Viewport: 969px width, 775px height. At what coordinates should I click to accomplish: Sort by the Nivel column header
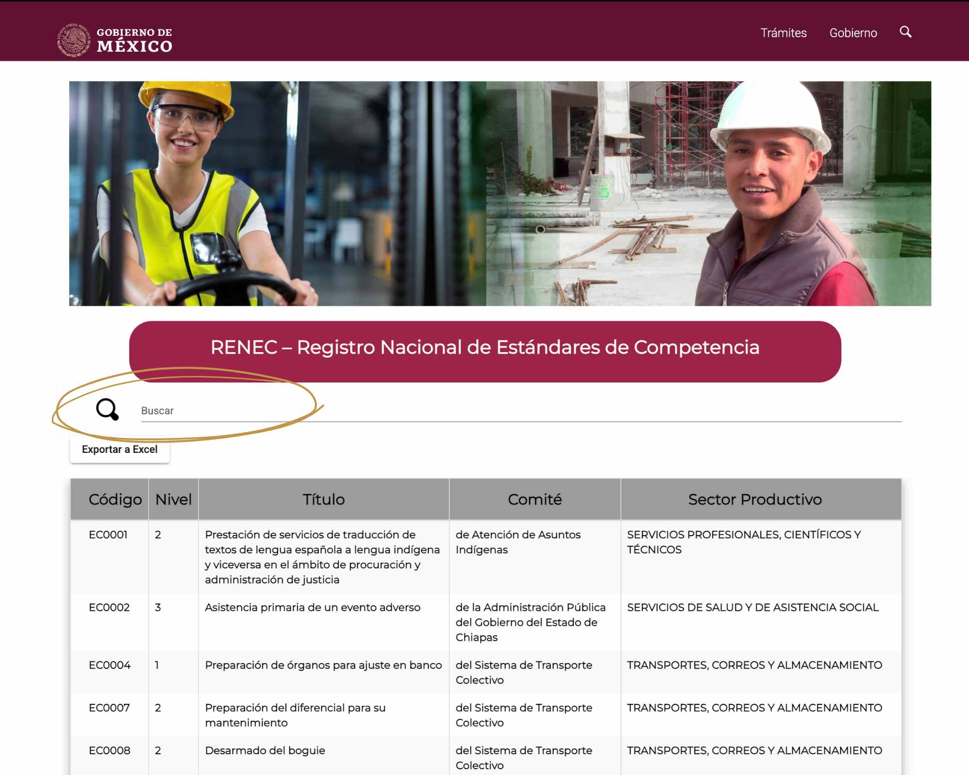pyautogui.click(x=173, y=499)
